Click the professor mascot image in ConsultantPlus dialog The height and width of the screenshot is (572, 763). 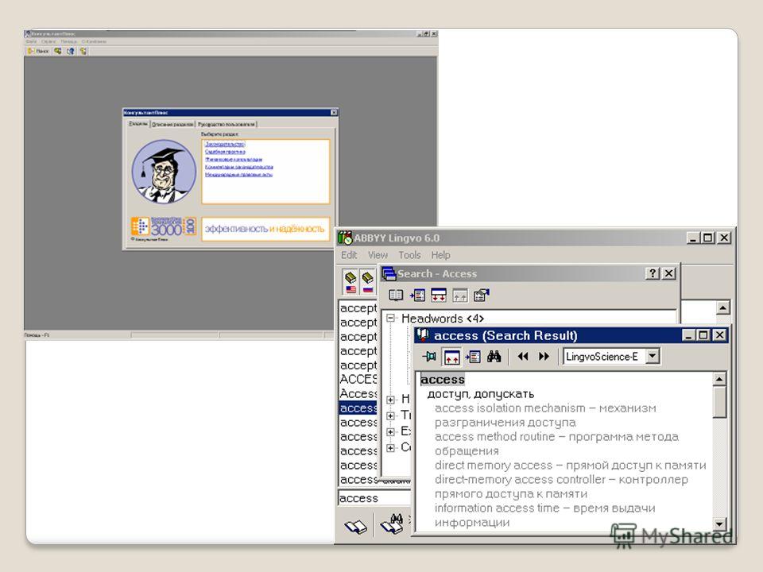164,172
